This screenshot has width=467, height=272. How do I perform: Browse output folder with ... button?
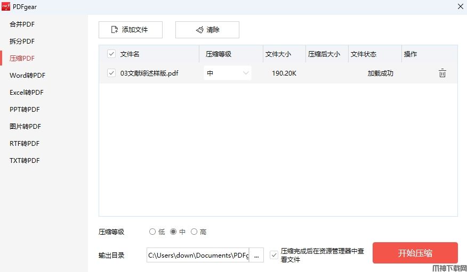tap(256, 255)
